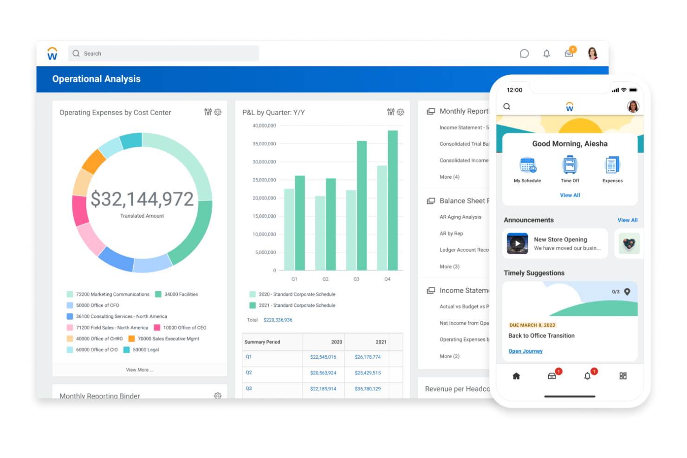Click 2021 Standard Corporate Schedule legend swatch

(253, 305)
